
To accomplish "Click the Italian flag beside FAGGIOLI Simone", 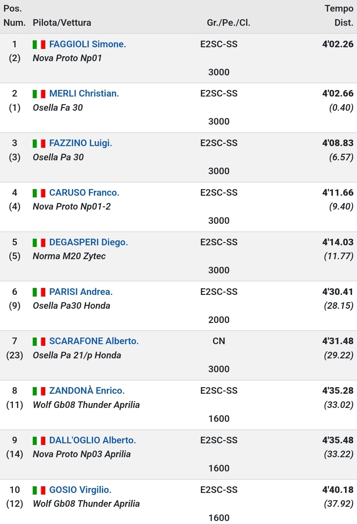I will 39,44.
